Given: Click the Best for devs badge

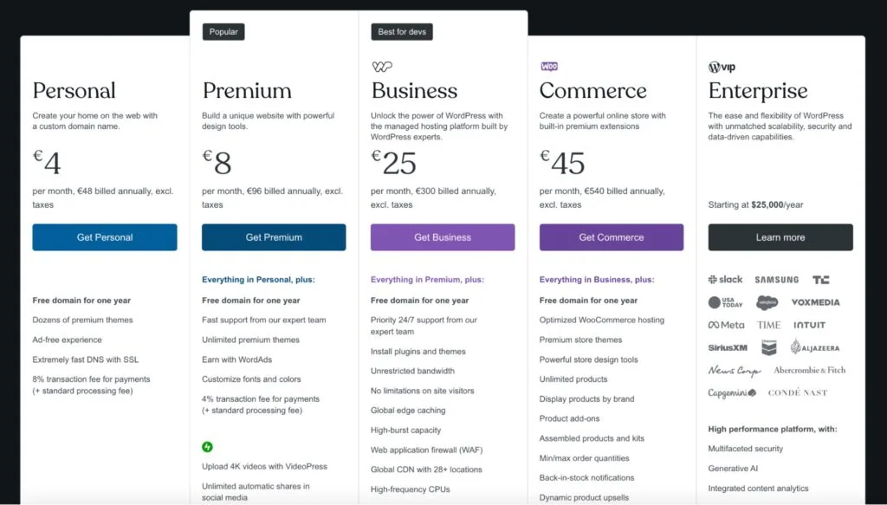Looking at the screenshot, I should coord(402,31).
